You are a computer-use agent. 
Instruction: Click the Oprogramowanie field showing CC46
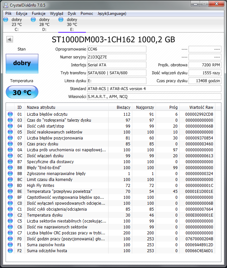117,49
